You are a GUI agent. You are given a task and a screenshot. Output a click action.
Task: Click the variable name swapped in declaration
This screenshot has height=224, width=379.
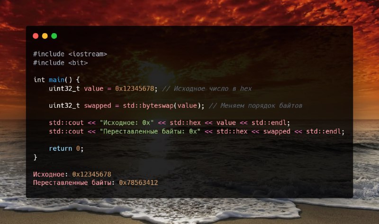click(x=98, y=105)
